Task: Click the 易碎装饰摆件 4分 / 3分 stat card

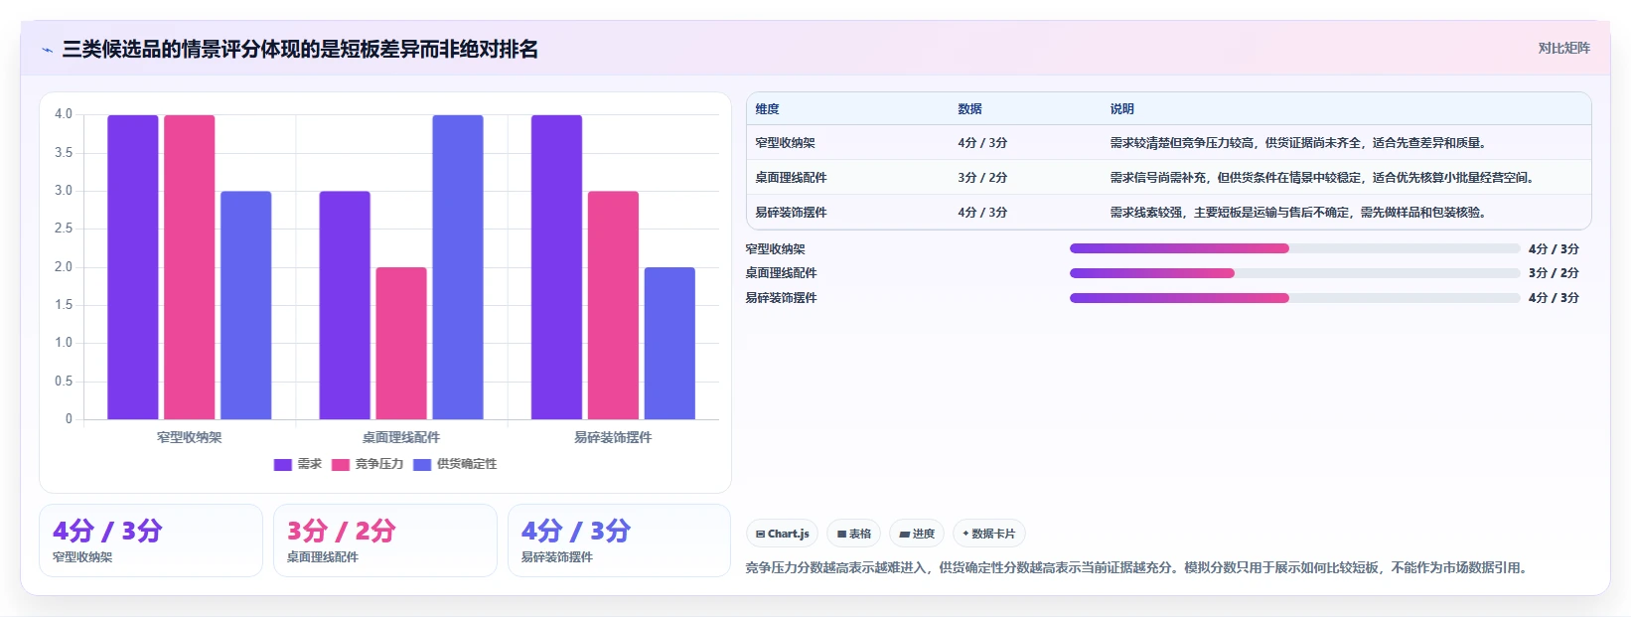Action: pyautogui.click(x=620, y=540)
